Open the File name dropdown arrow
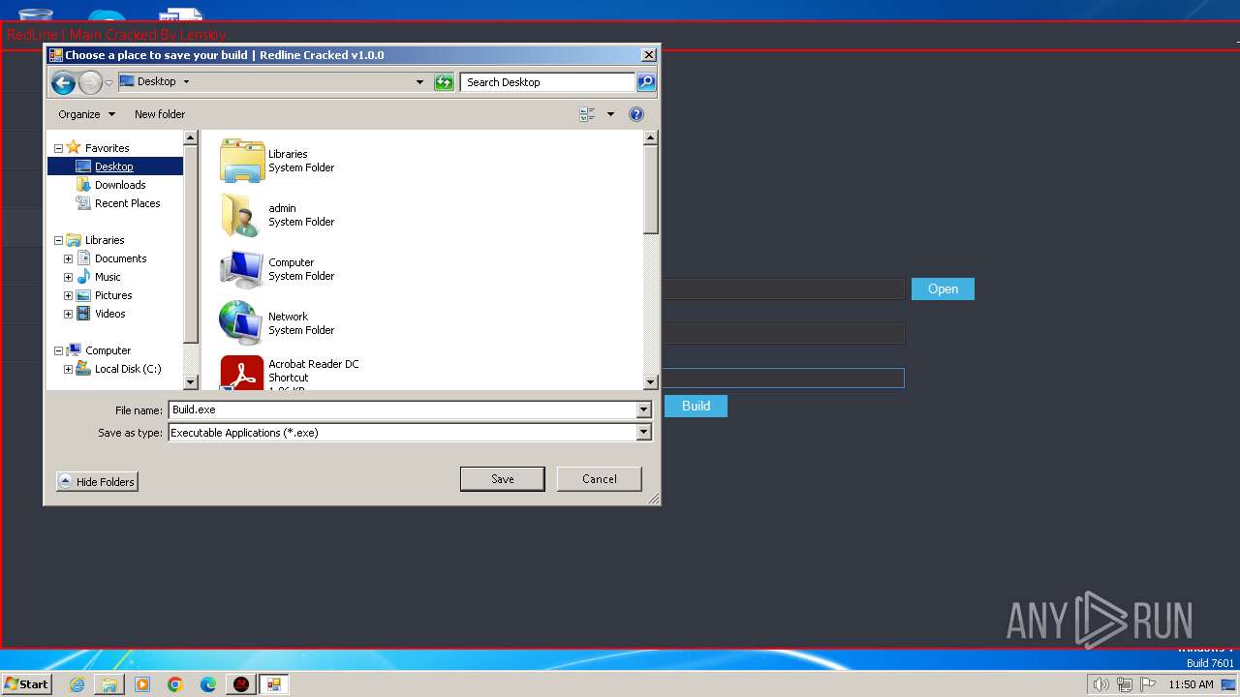 tap(643, 409)
